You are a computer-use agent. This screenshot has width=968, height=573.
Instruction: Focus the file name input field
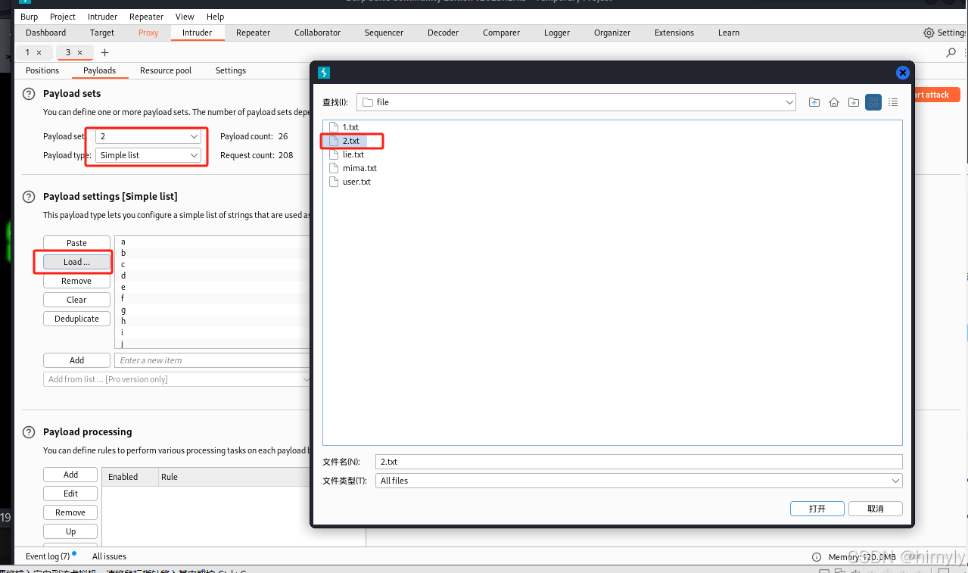pyautogui.click(x=639, y=462)
